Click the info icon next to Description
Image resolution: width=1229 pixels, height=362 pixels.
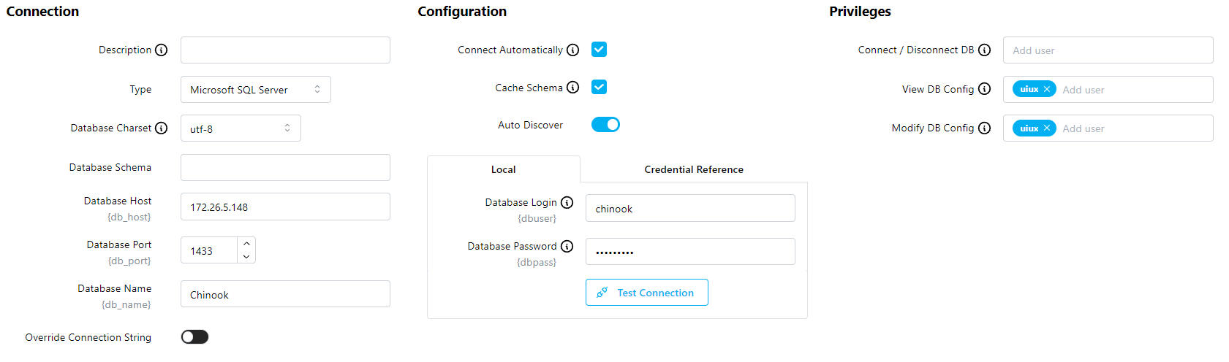click(162, 50)
